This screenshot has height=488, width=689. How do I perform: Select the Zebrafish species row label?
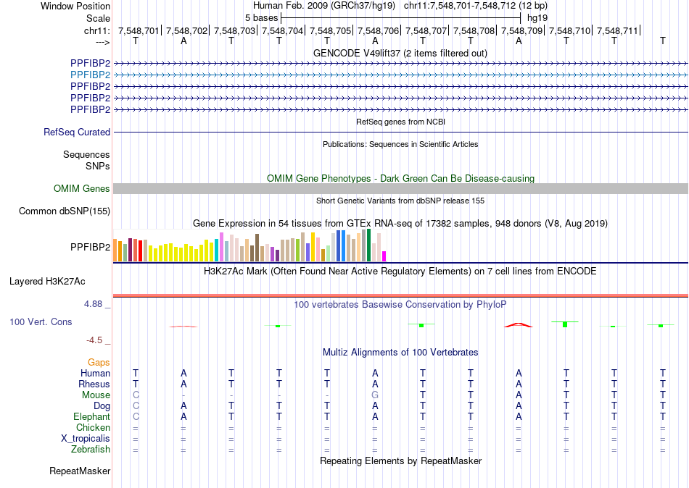[91, 449]
